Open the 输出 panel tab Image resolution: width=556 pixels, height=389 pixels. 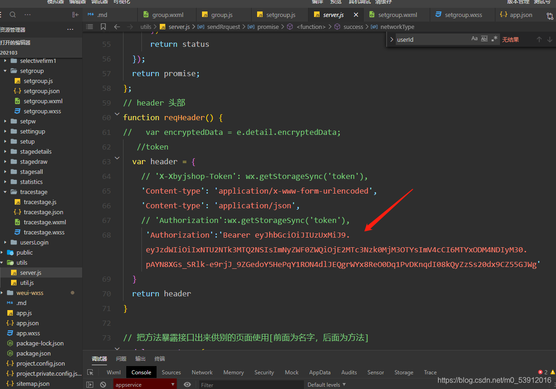click(x=140, y=359)
